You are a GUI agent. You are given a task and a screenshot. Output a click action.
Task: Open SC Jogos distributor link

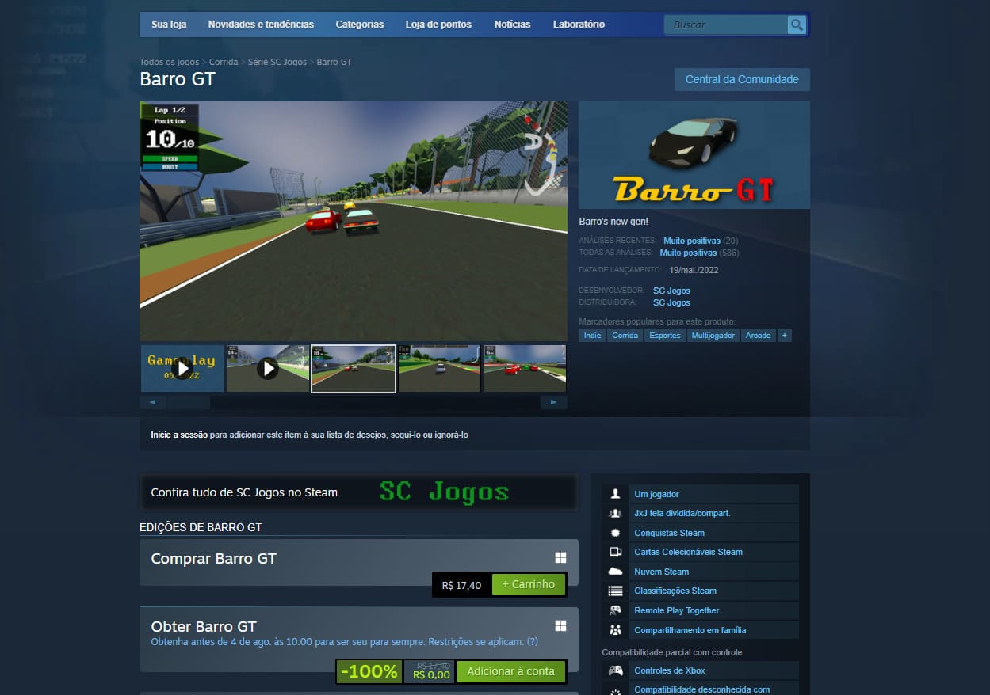(x=671, y=302)
